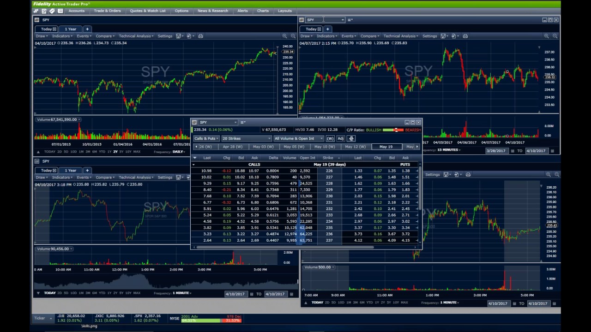Click the 4/10/2017 start date field bottom-left

point(235,294)
